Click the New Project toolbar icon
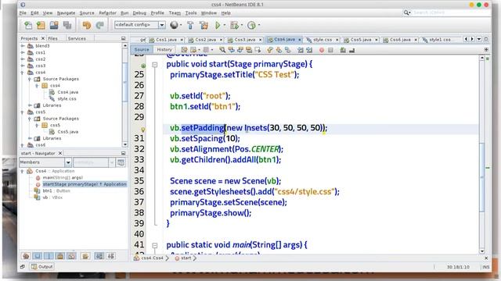The width and height of the screenshot is (501, 281). point(41,25)
